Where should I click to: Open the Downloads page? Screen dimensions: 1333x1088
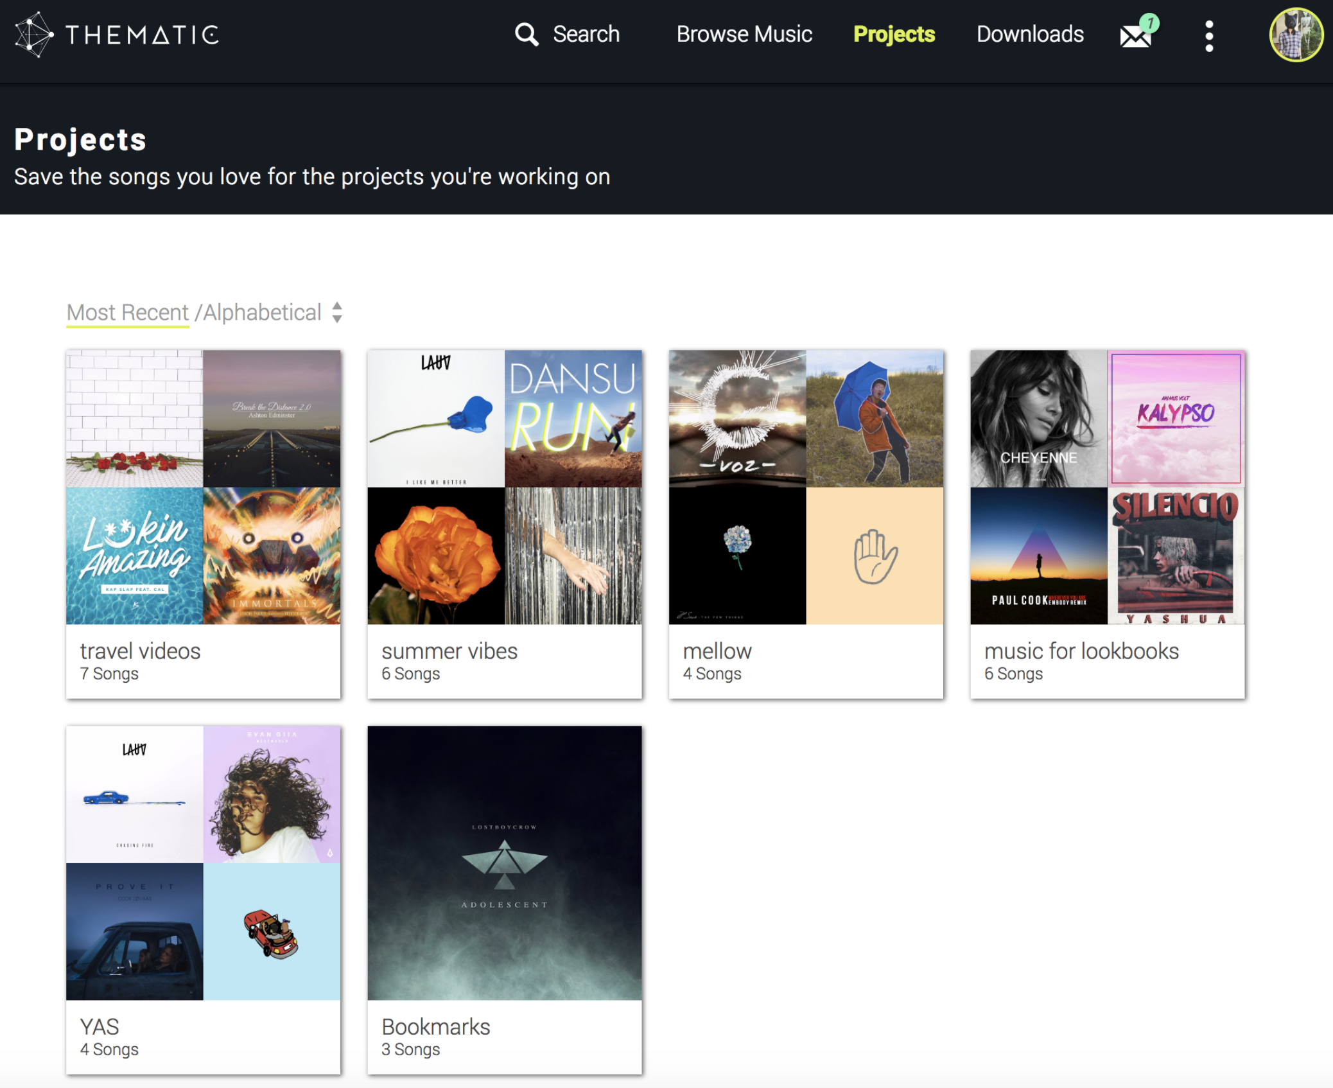click(x=1030, y=34)
